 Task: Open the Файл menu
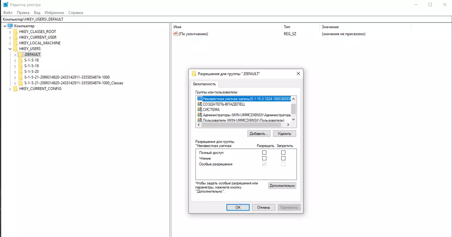point(8,12)
